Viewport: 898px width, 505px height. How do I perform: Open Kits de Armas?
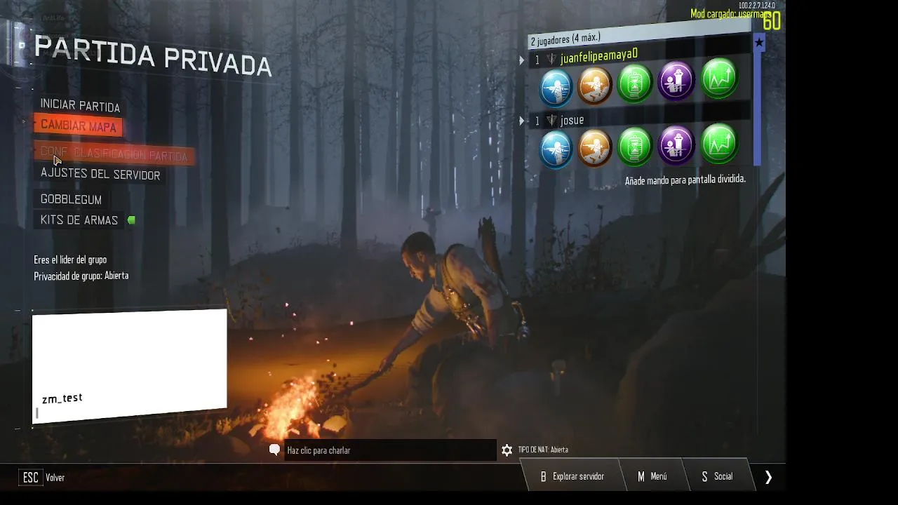79,220
